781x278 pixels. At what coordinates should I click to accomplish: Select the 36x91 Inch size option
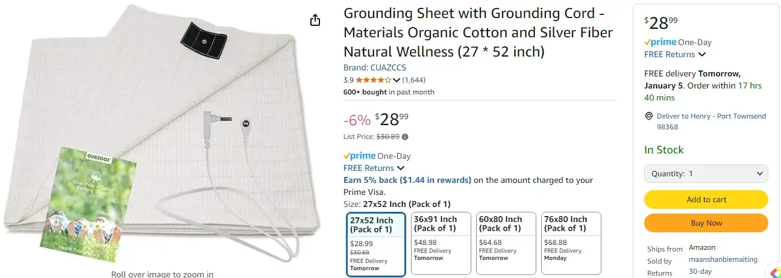[x=441, y=243]
